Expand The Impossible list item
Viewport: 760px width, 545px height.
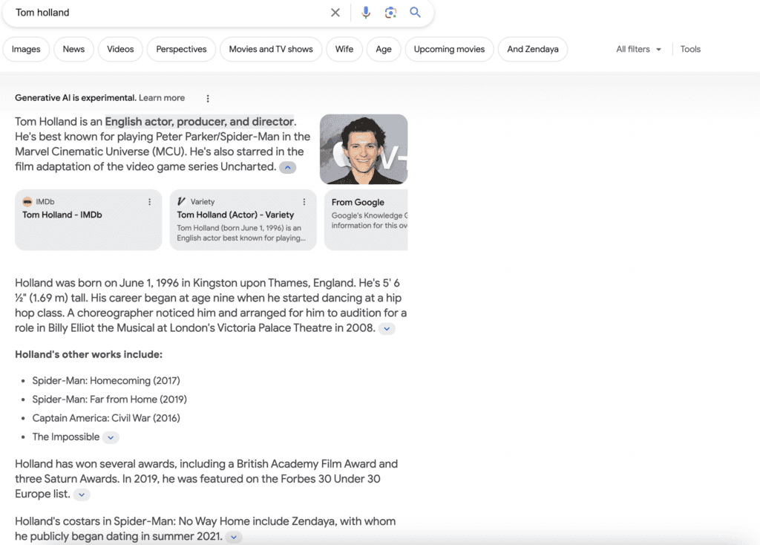click(x=111, y=437)
